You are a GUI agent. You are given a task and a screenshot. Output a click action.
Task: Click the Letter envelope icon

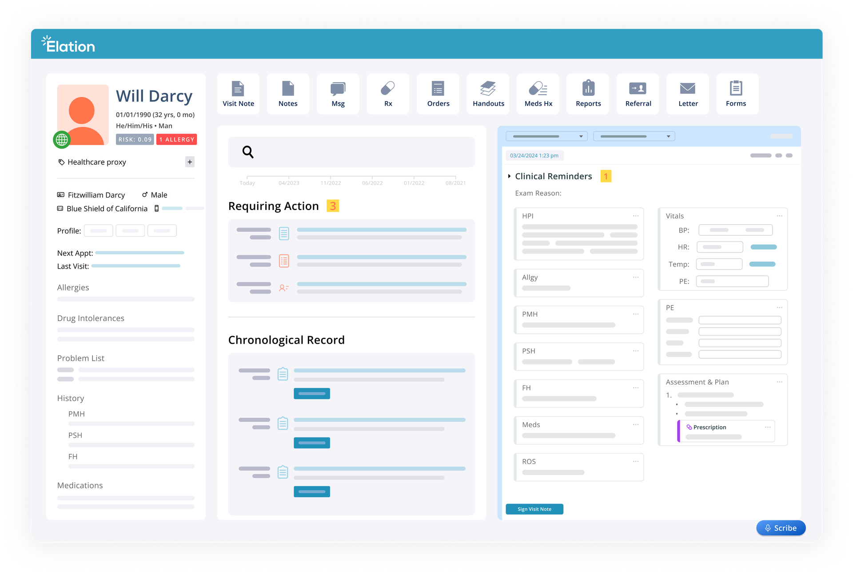coord(688,89)
